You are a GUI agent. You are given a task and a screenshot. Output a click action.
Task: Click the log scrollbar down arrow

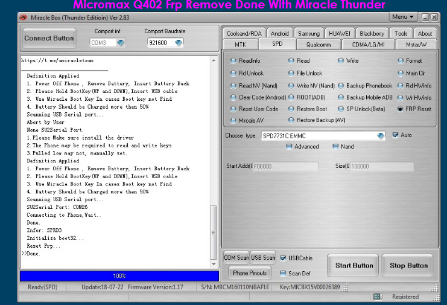(x=214, y=264)
